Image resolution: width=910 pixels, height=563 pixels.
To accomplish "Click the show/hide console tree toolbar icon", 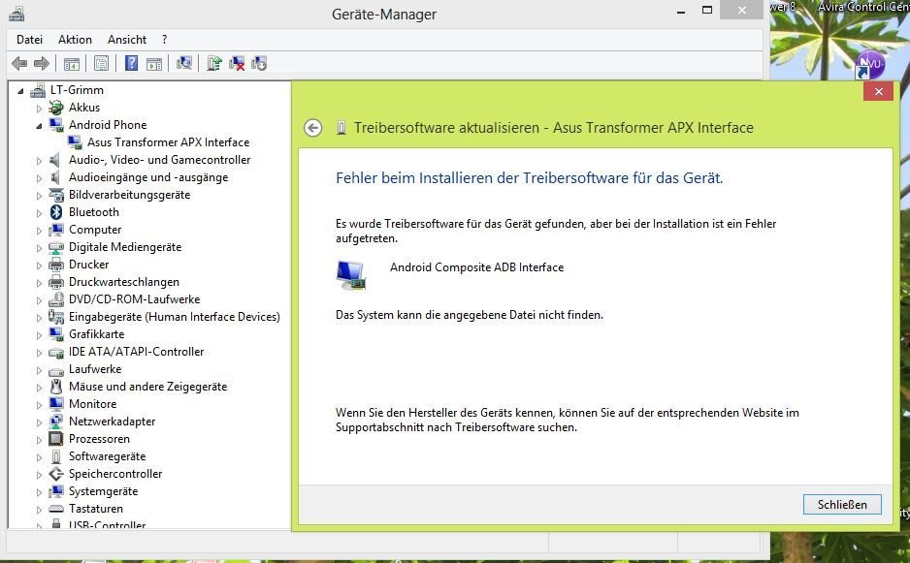I will click(x=72, y=64).
